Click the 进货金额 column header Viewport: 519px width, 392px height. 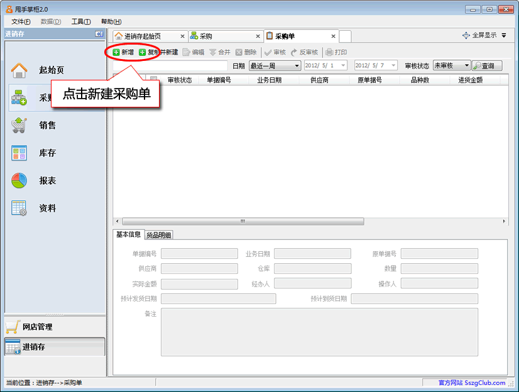click(x=471, y=80)
